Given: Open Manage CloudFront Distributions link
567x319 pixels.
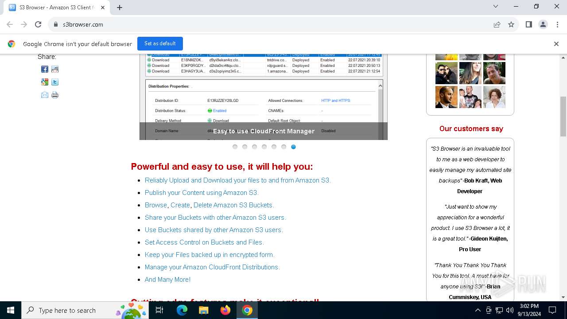Looking at the screenshot, I should click(212, 267).
